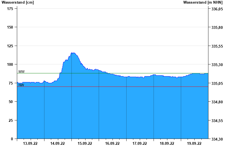Image resolution: width=225 pixels, height=154 pixels.
Task: Select the 15.09.22 date label
Action: [x=85, y=144]
